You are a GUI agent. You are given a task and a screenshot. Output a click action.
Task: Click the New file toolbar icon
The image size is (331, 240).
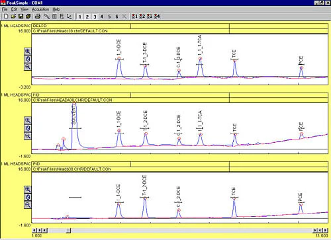6,17
